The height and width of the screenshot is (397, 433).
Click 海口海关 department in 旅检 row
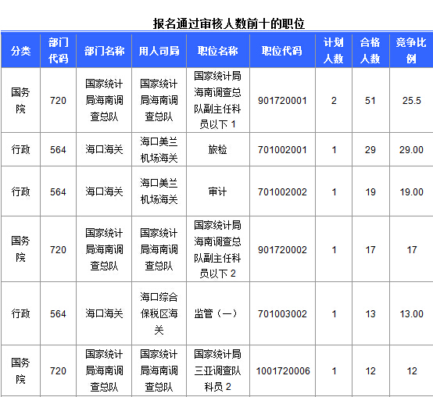[x=104, y=149]
